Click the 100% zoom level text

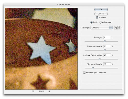pos(41,91)
